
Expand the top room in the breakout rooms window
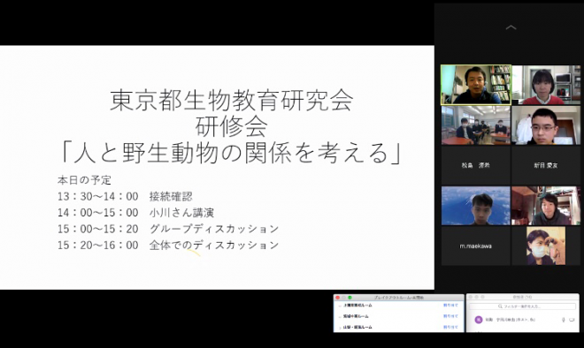pyautogui.click(x=340, y=306)
